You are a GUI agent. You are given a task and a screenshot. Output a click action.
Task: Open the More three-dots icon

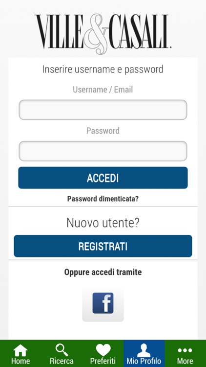click(x=185, y=350)
